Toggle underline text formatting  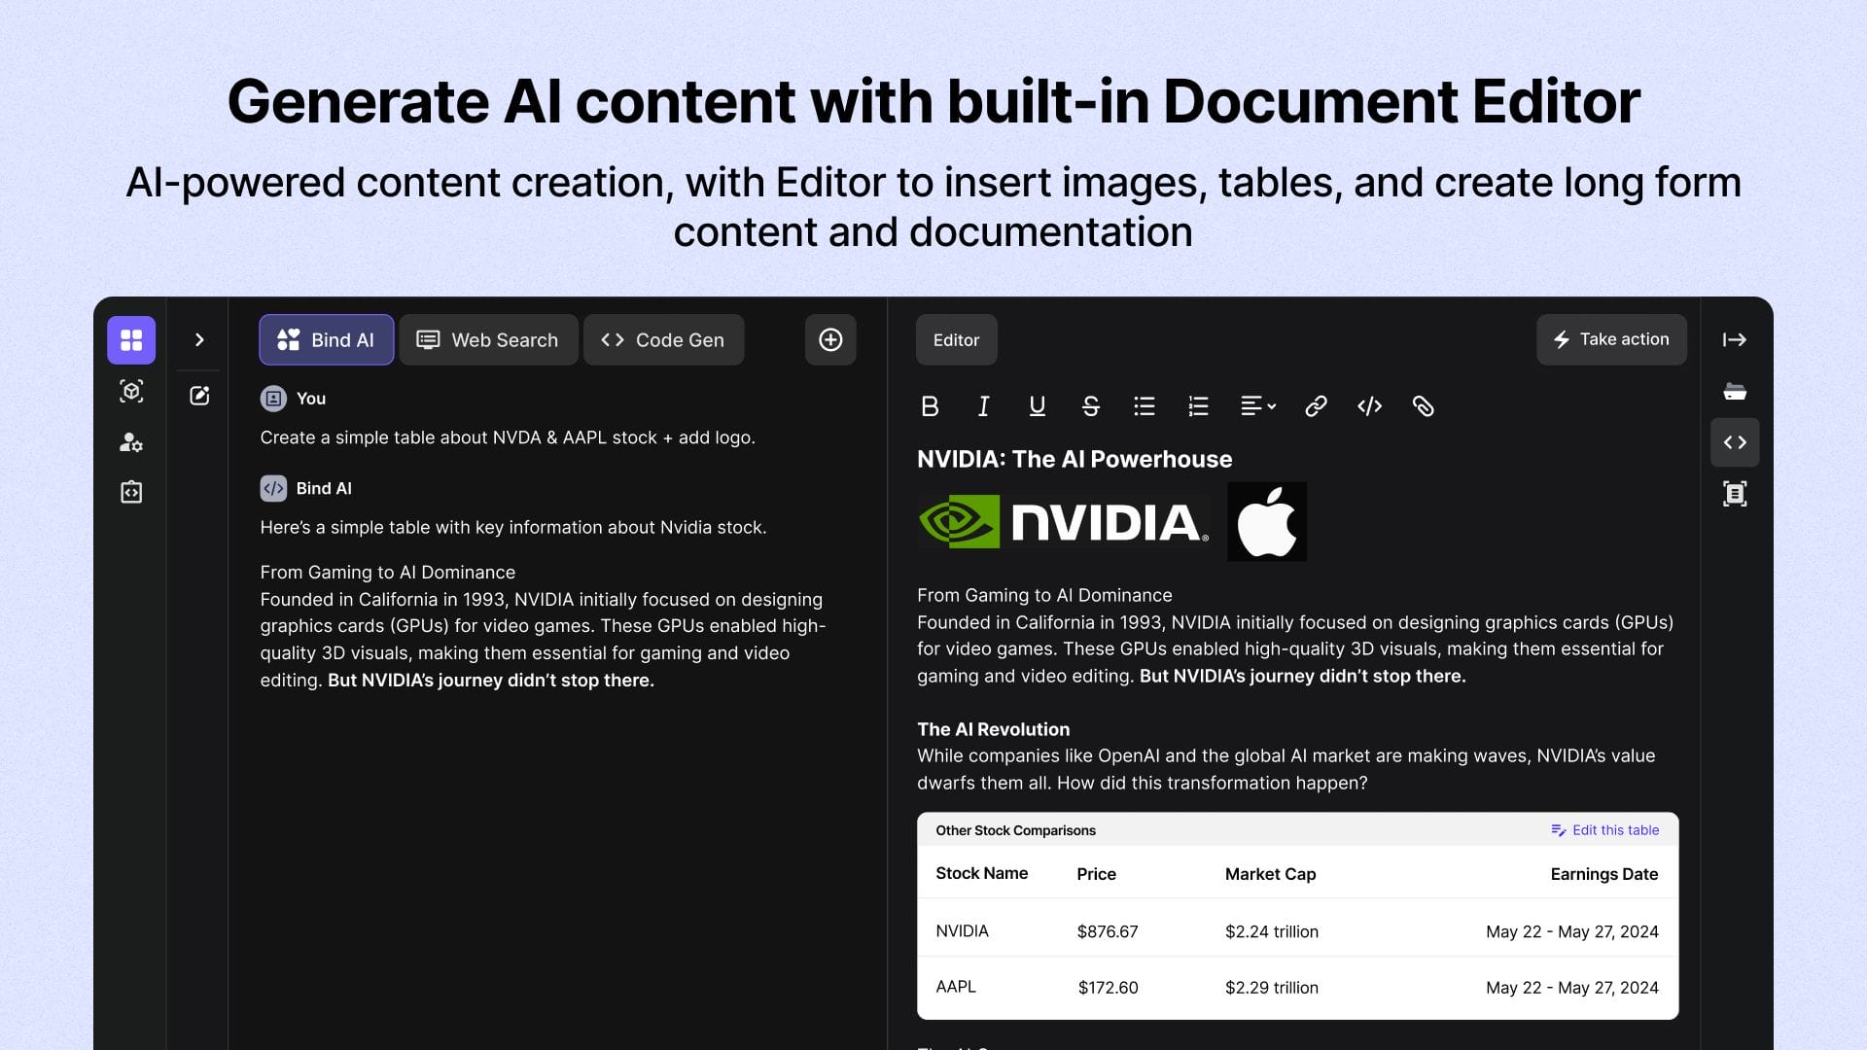1037,406
